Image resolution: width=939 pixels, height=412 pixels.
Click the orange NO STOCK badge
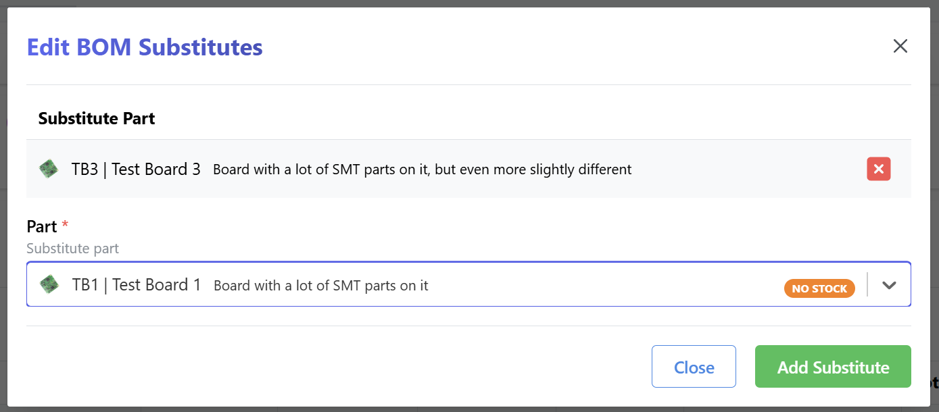819,288
